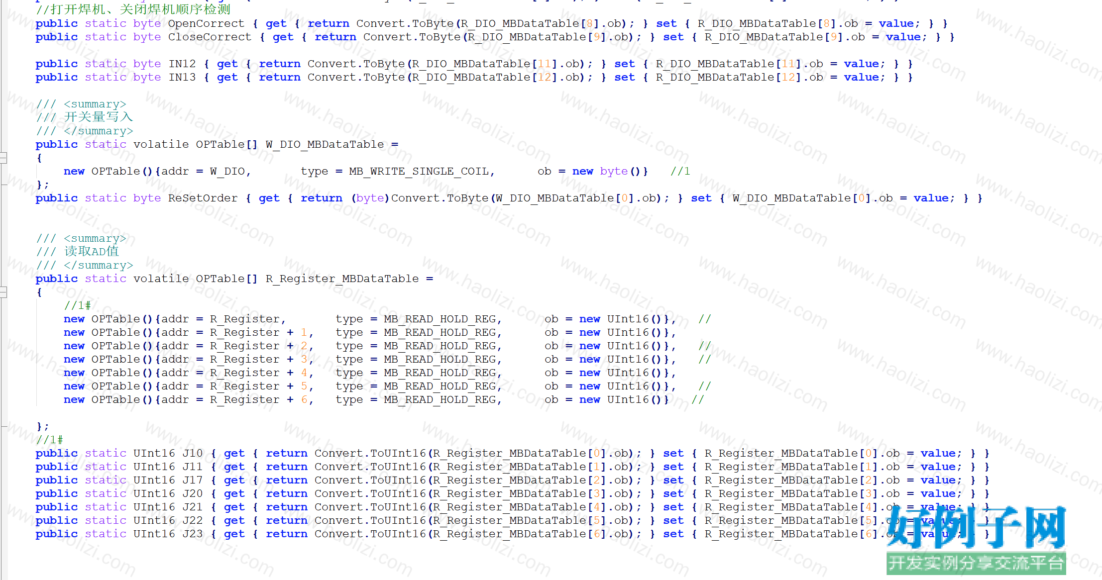1102x580 pixels.
Task: Click index [12] in the IN13 setter
Action: point(788,77)
